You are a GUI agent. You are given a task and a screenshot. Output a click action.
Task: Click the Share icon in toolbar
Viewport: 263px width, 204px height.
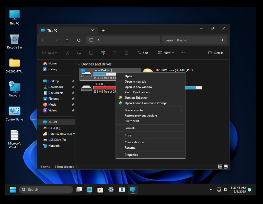[115, 53]
